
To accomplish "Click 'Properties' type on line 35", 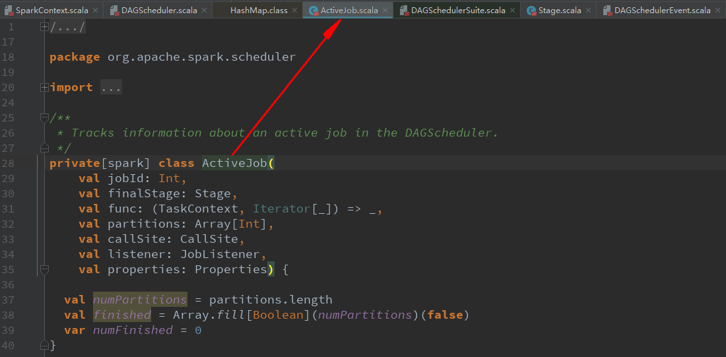I will (230, 269).
